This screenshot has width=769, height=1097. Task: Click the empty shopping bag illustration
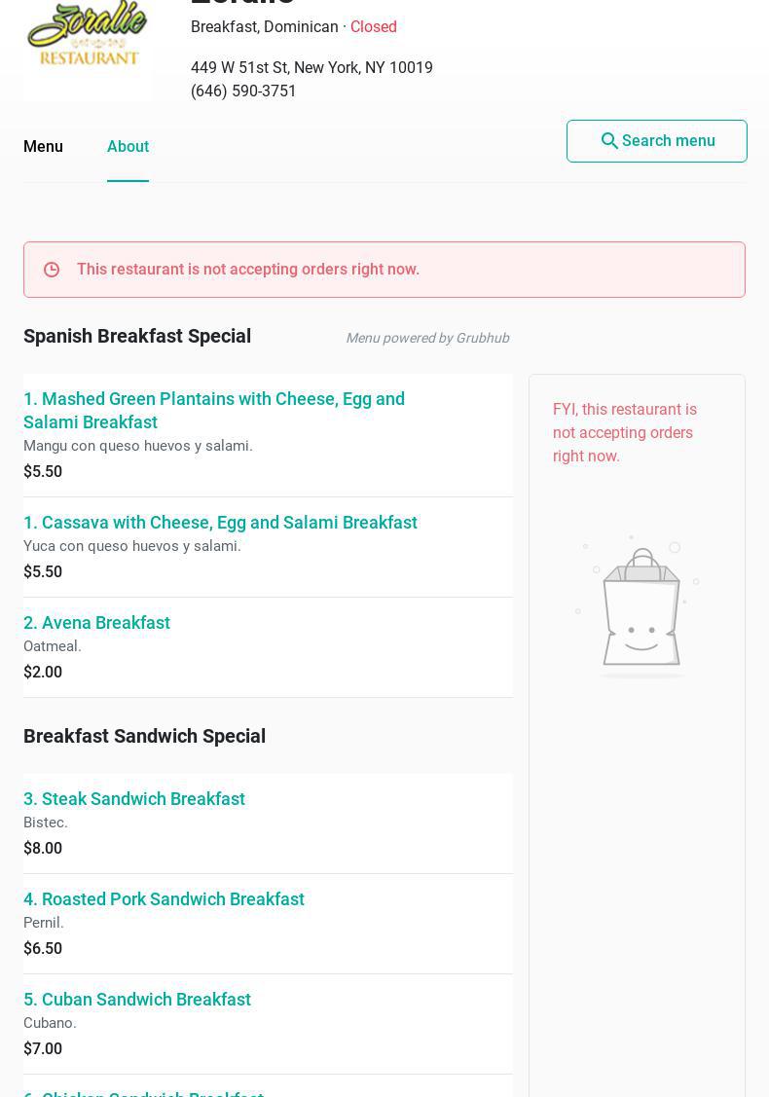pyautogui.click(x=639, y=607)
